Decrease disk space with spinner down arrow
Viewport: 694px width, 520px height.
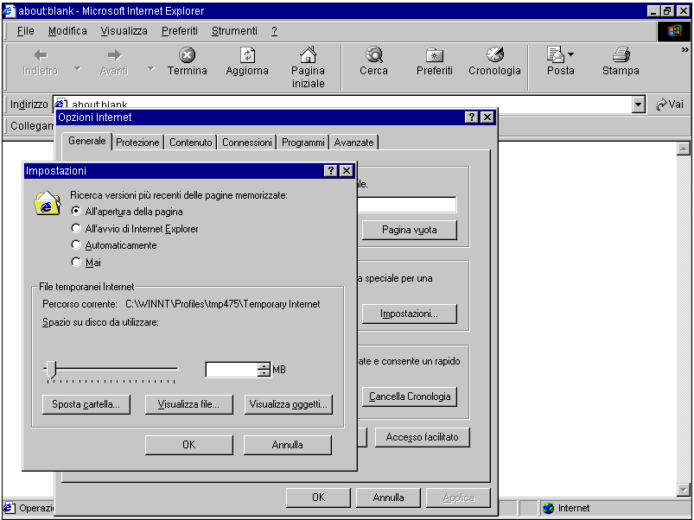coord(264,373)
